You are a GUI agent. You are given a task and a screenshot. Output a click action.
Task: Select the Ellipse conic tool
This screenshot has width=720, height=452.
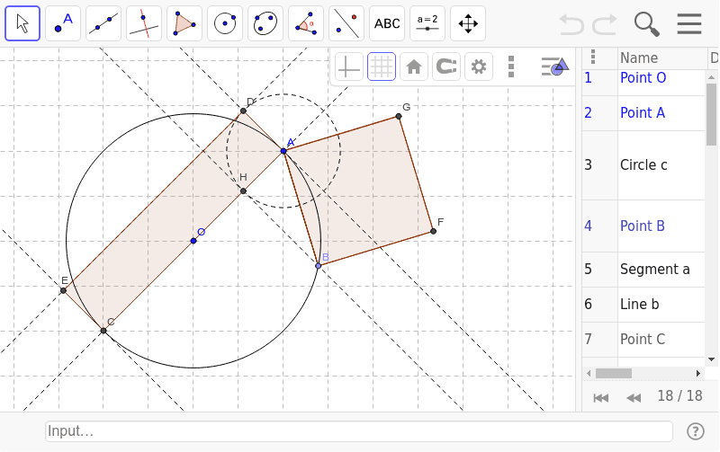coord(265,23)
